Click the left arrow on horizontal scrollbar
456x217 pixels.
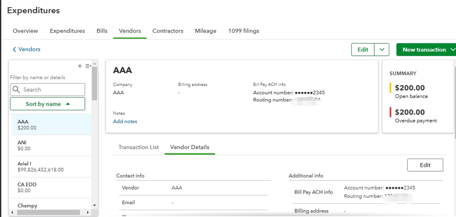click(x=12, y=212)
